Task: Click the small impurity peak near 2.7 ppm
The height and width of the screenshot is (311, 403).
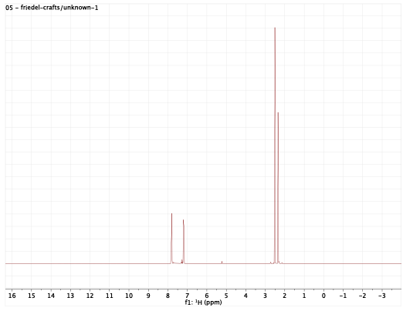Action: click(x=270, y=263)
